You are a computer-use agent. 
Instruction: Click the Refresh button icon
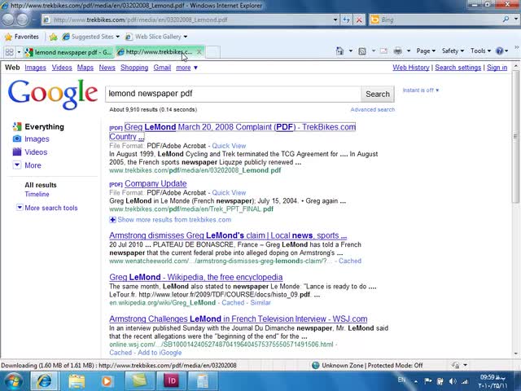tap(346, 20)
